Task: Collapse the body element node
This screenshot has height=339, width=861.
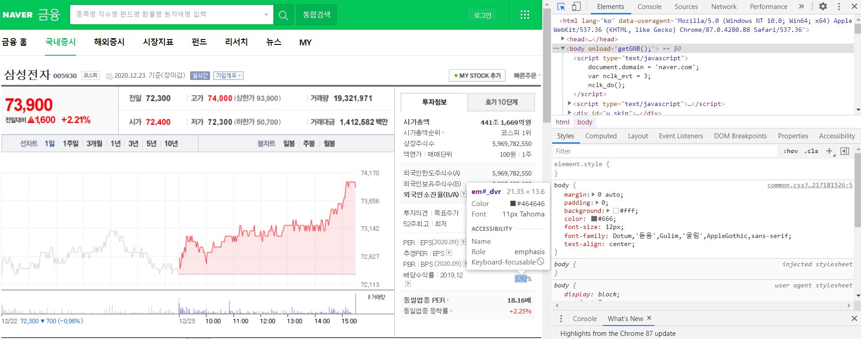Action: 563,48
